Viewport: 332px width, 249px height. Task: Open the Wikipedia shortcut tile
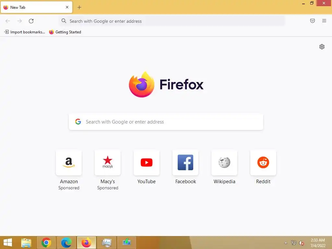coord(224,163)
